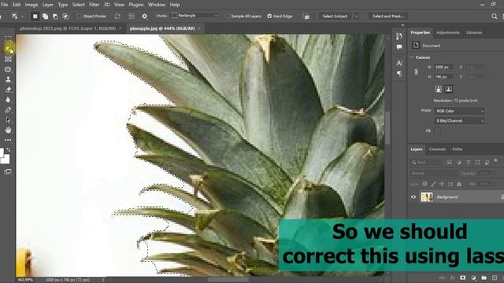Switch to the Adjustments tab

[448, 33]
